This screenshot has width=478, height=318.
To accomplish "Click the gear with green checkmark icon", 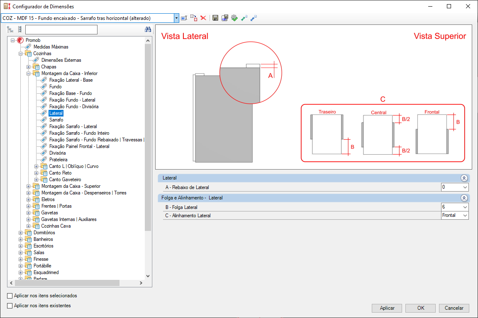I will tap(234, 18).
